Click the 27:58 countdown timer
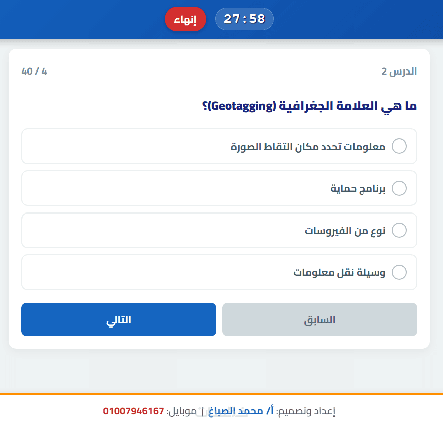Screen dimensions: 443x426 pyautogui.click(x=244, y=19)
